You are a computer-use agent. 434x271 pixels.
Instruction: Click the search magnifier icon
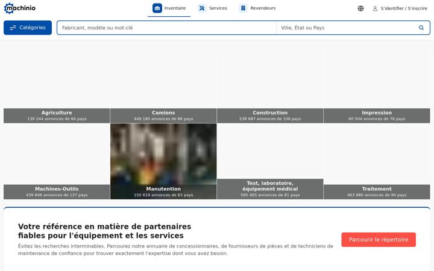click(x=421, y=28)
